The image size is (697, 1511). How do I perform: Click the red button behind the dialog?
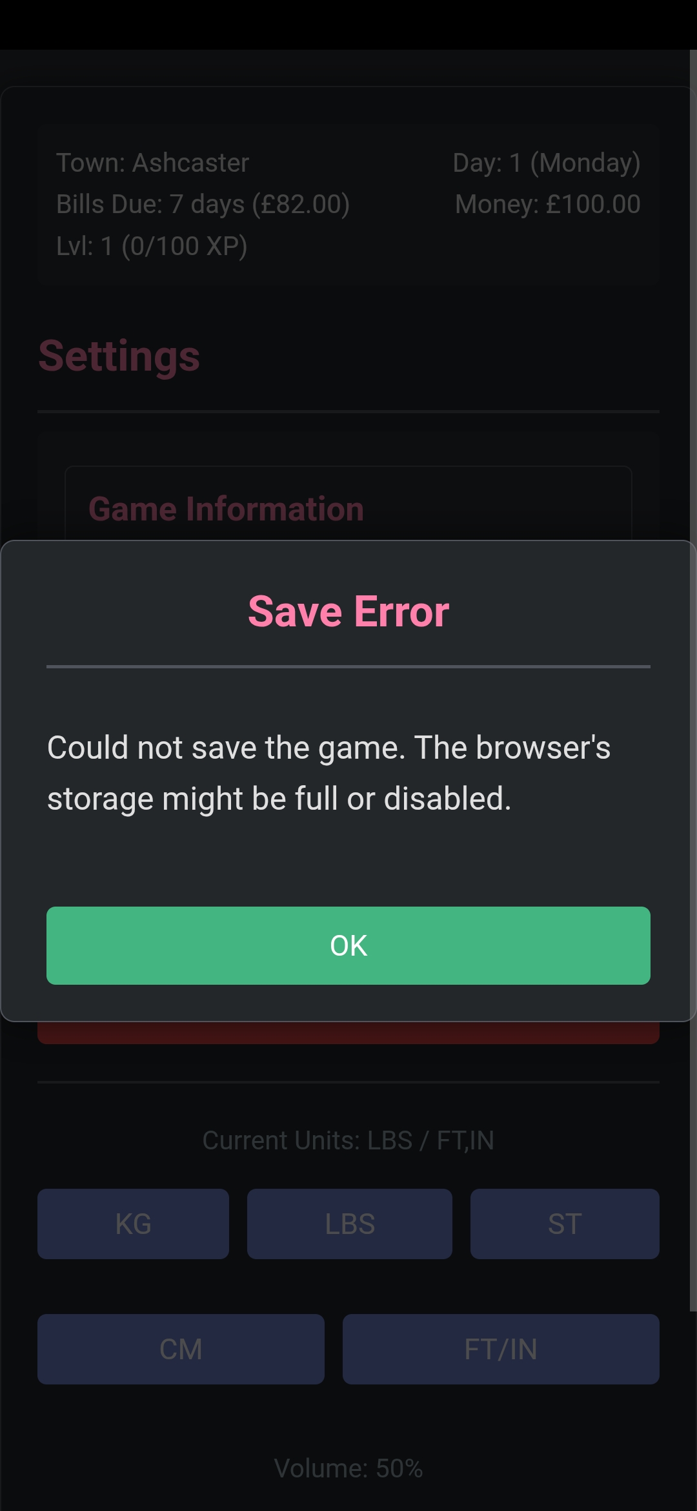(x=348, y=1033)
